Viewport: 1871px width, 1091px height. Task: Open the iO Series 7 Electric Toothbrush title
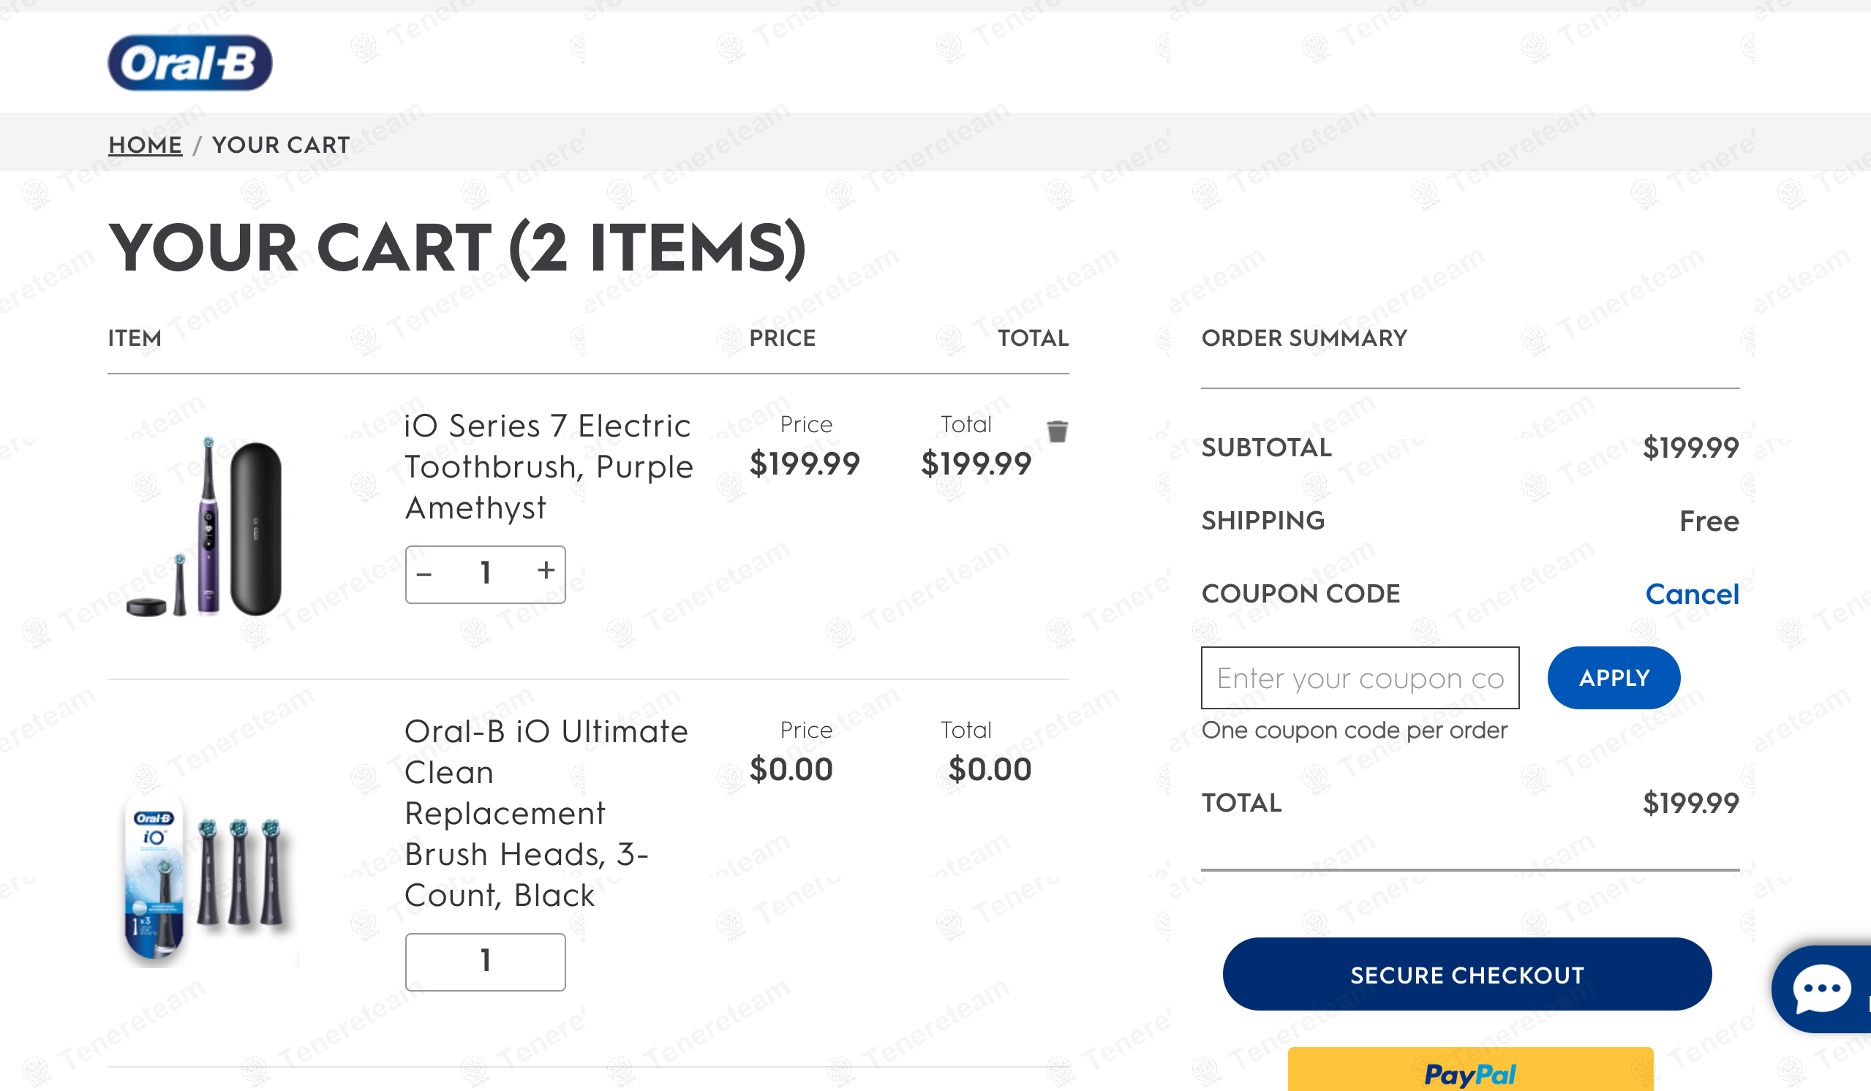click(549, 466)
